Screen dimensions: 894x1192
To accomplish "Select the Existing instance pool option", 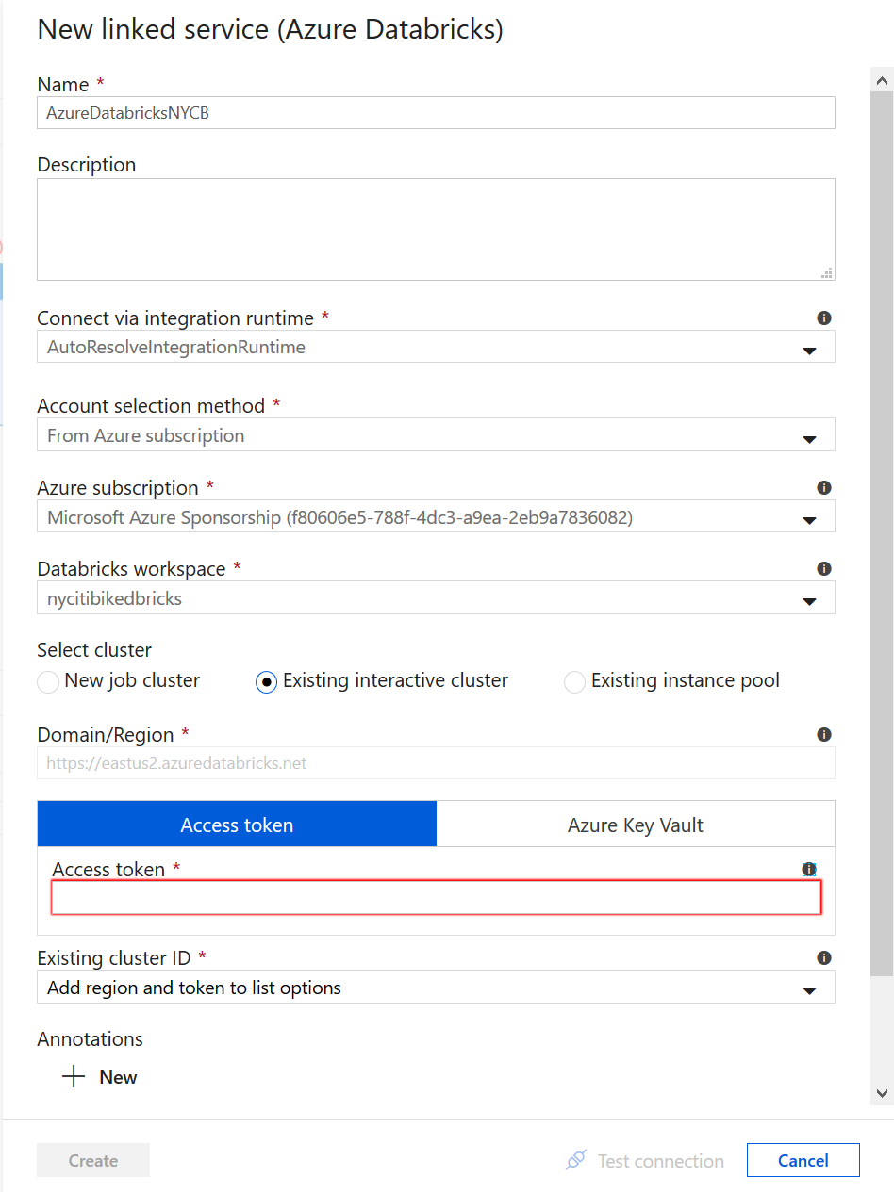I will point(574,681).
